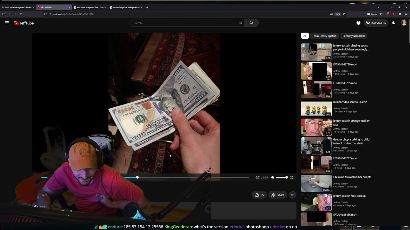Open the help question mark icon
This screenshot has width=410, height=230.
click(358, 23)
